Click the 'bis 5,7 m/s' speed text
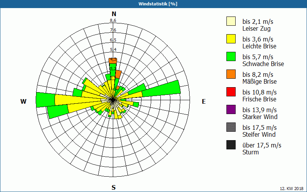The image size is (307, 192). coord(257,57)
